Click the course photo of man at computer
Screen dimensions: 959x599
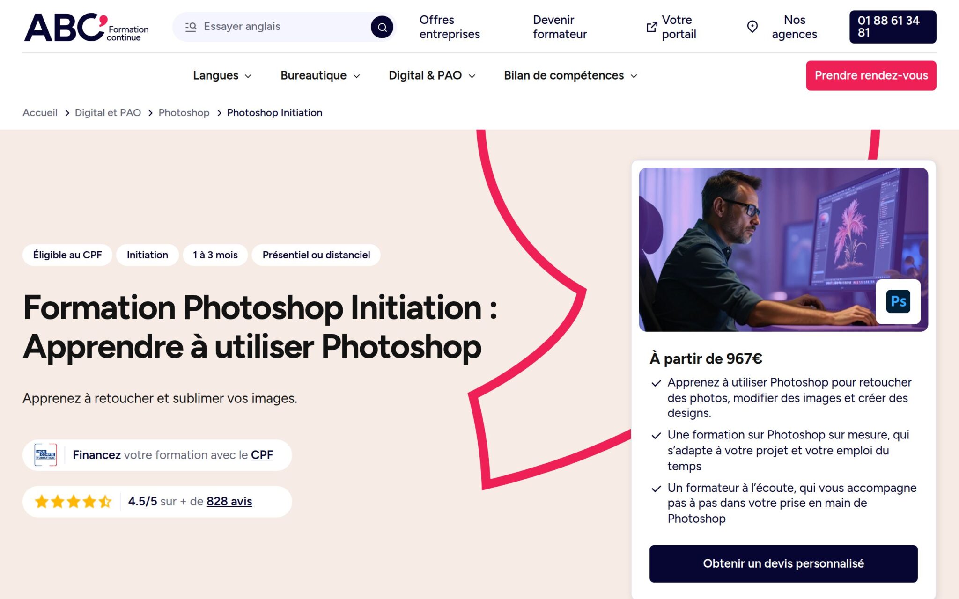pos(783,249)
